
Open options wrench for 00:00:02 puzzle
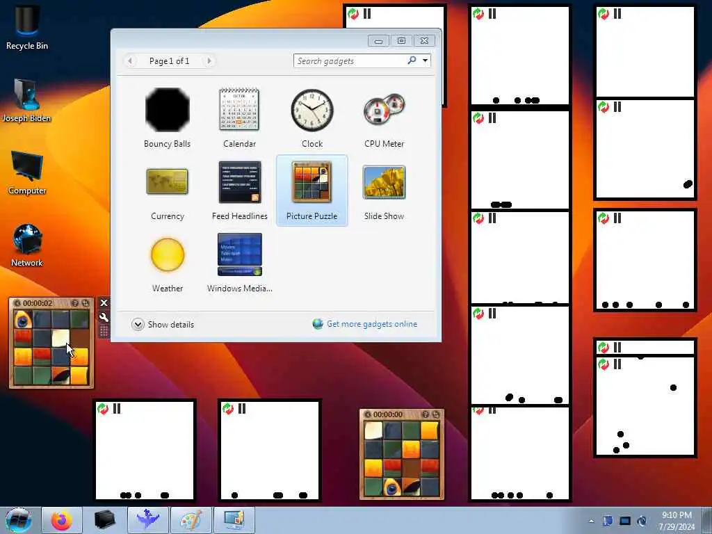click(x=104, y=317)
